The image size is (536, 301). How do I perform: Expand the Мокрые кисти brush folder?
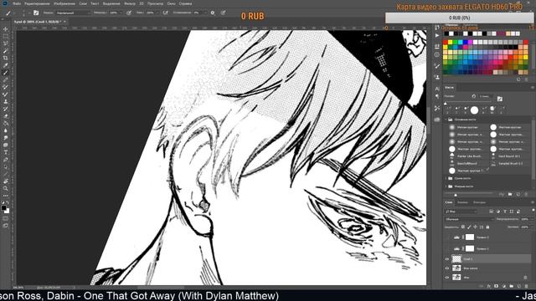[446, 186]
